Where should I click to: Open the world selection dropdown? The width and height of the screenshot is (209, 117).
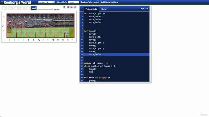[x=46, y=2]
